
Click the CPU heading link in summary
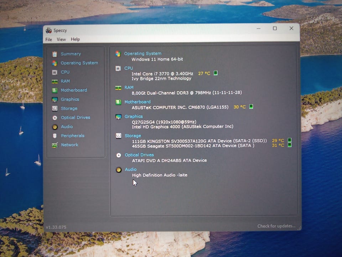coord(129,68)
